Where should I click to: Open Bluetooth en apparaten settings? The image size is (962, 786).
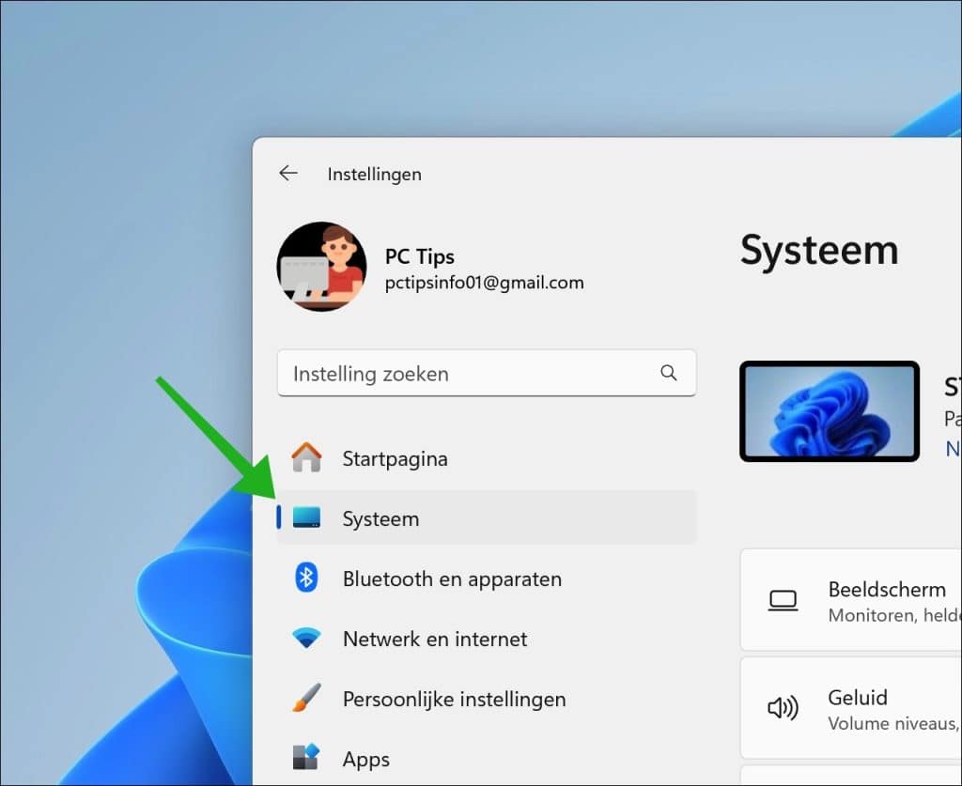coord(487,578)
